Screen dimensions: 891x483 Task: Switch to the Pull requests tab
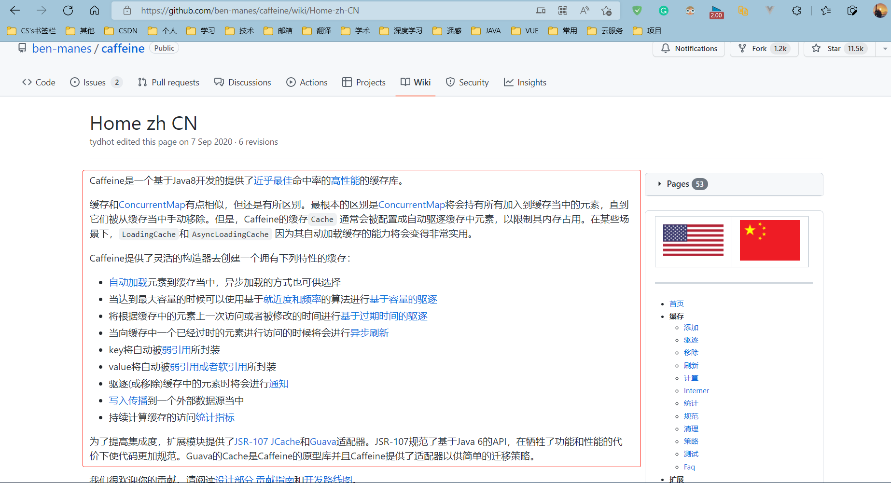[168, 83]
